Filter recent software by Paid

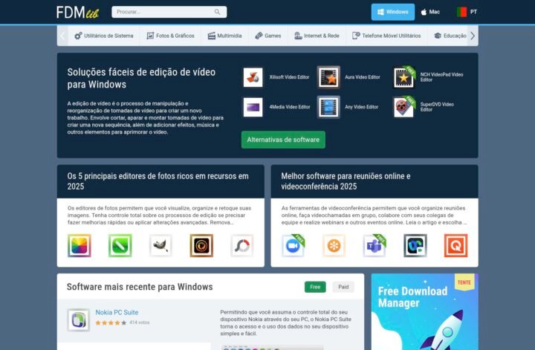pyautogui.click(x=343, y=287)
